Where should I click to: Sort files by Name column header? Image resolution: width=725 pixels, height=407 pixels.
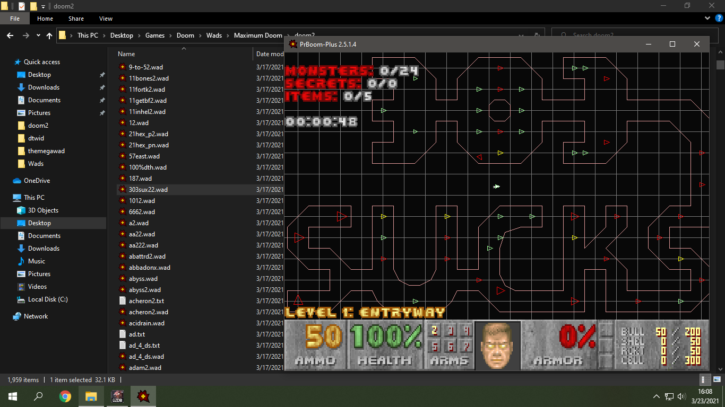126,54
